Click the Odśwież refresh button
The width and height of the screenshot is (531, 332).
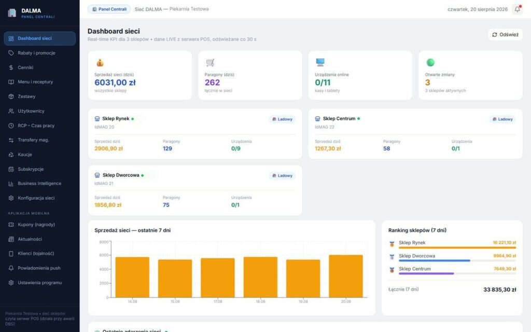(505, 35)
